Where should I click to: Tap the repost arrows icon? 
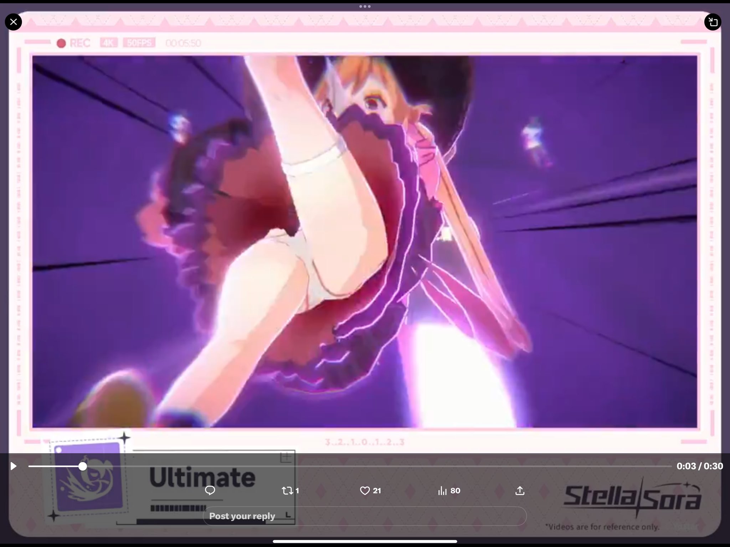pyautogui.click(x=287, y=491)
